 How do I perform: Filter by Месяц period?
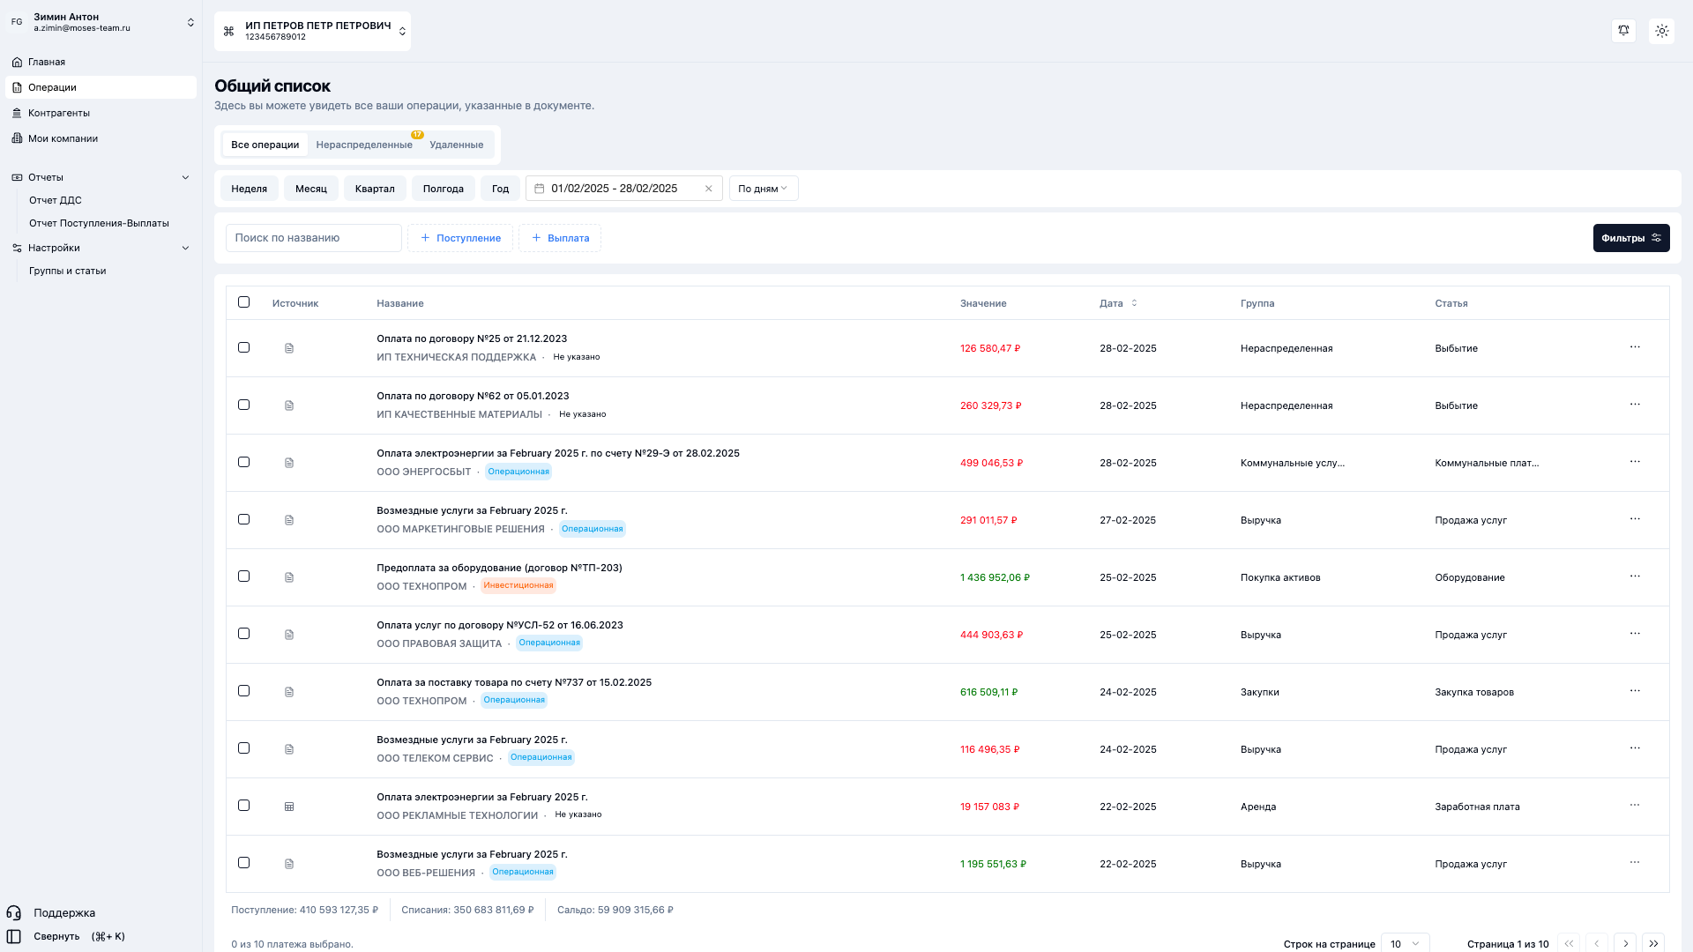(x=311, y=189)
